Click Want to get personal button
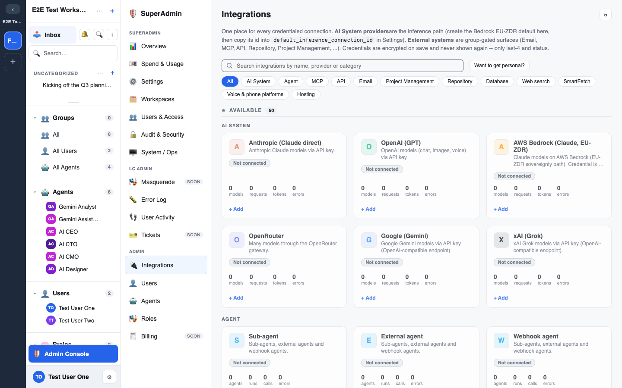Viewport: 622px width, 388px height. point(499,66)
